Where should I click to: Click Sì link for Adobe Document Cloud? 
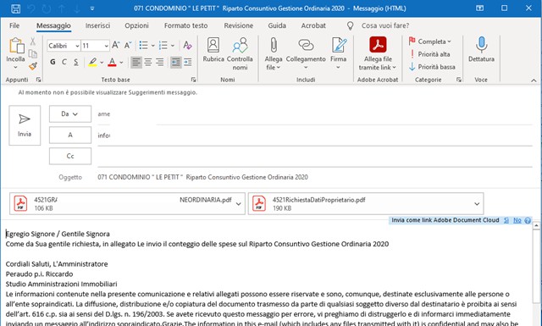[x=506, y=220]
